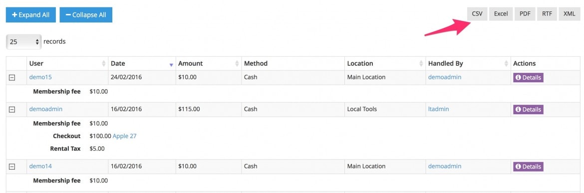This screenshot has width=584, height=193.
Task: Sort by Amount column arrows
Action: coord(237,64)
